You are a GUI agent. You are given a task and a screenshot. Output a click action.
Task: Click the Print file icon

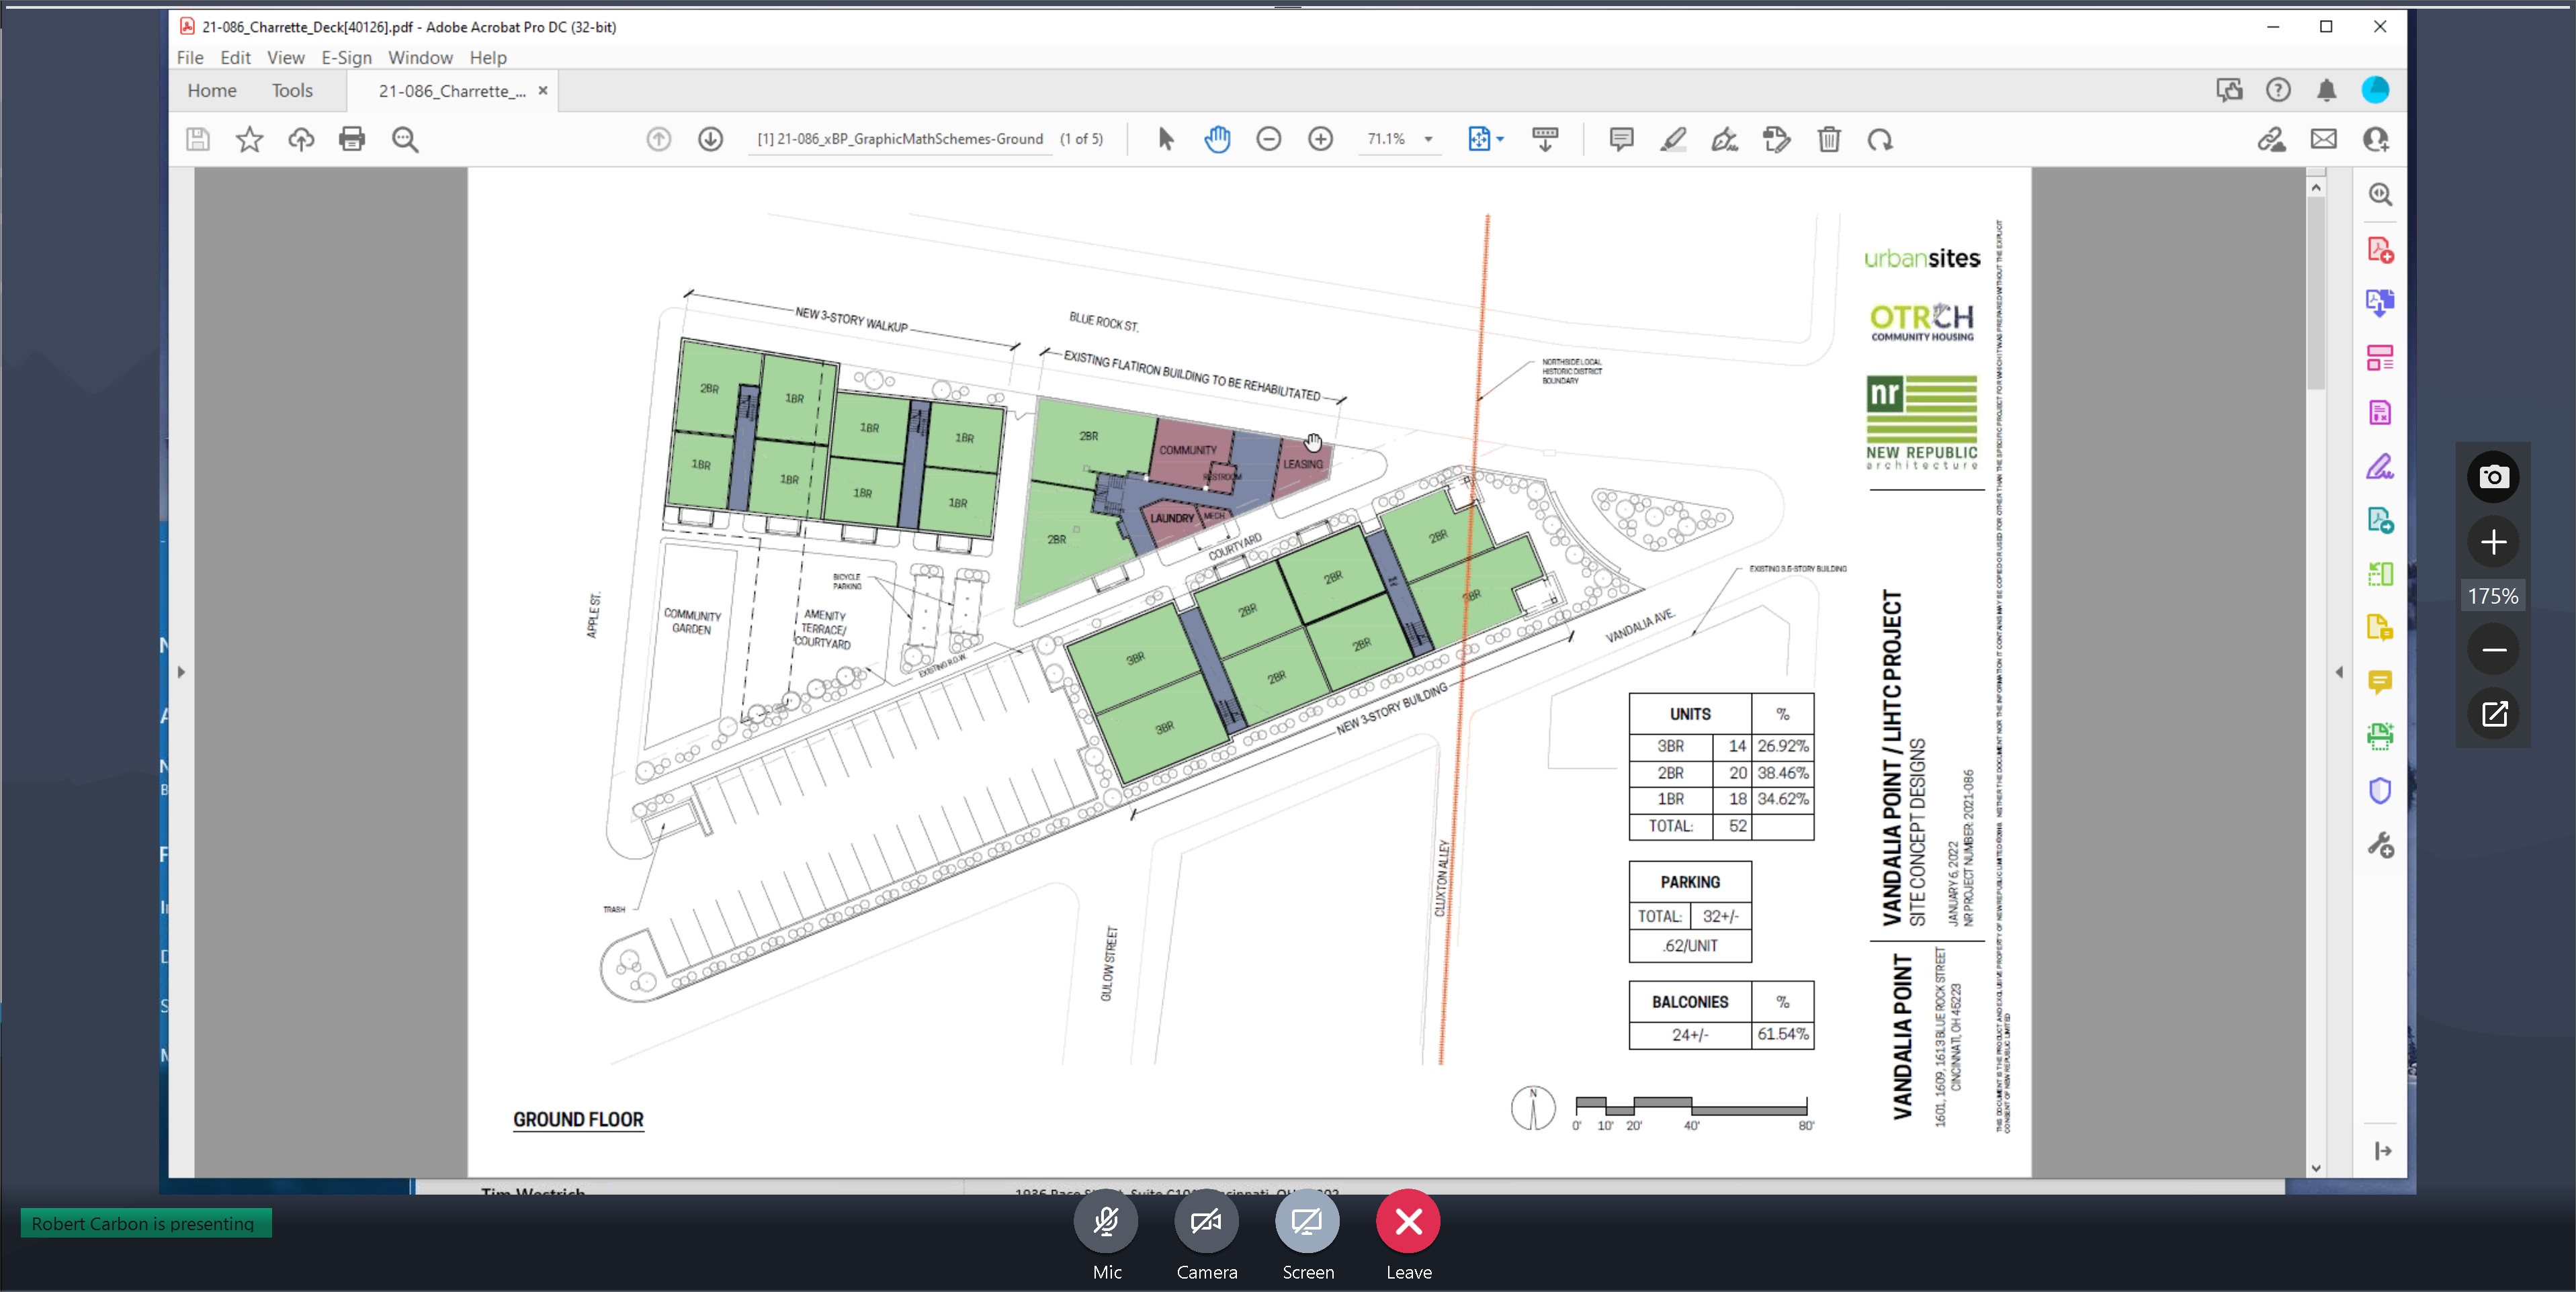(x=352, y=139)
